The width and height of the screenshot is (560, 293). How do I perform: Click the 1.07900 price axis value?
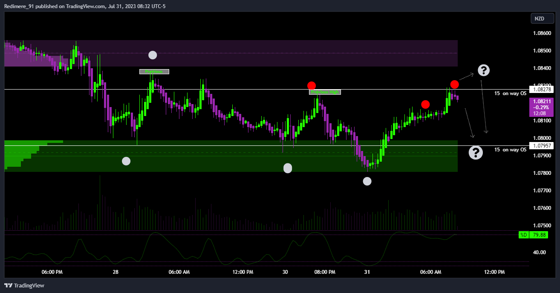coord(541,155)
